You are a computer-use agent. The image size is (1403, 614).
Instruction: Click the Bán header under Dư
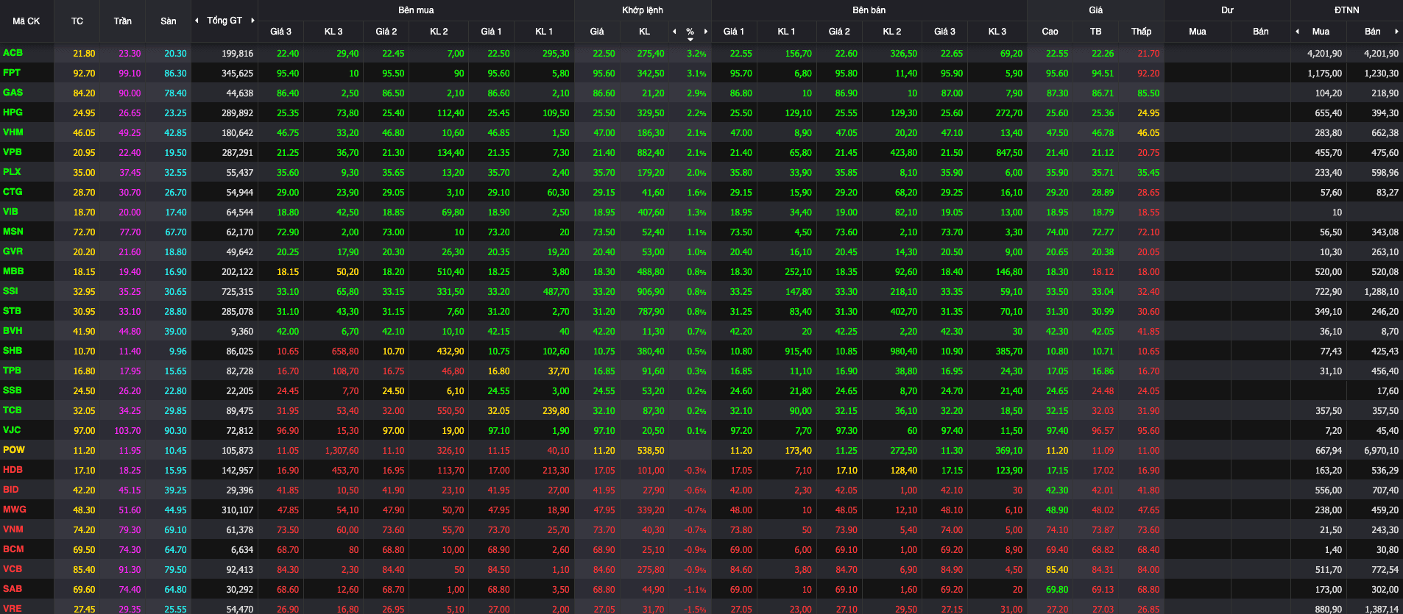[1261, 32]
